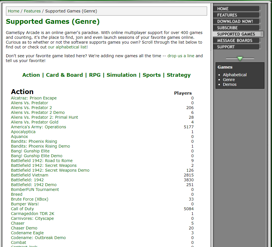The width and height of the screenshot is (272, 247).
Task: Jump to the Simulation genre section
Action: [122, 75]
